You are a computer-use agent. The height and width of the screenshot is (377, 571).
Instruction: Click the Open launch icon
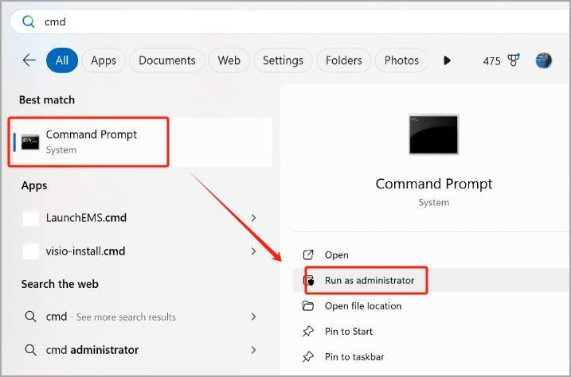pos(308,255)
